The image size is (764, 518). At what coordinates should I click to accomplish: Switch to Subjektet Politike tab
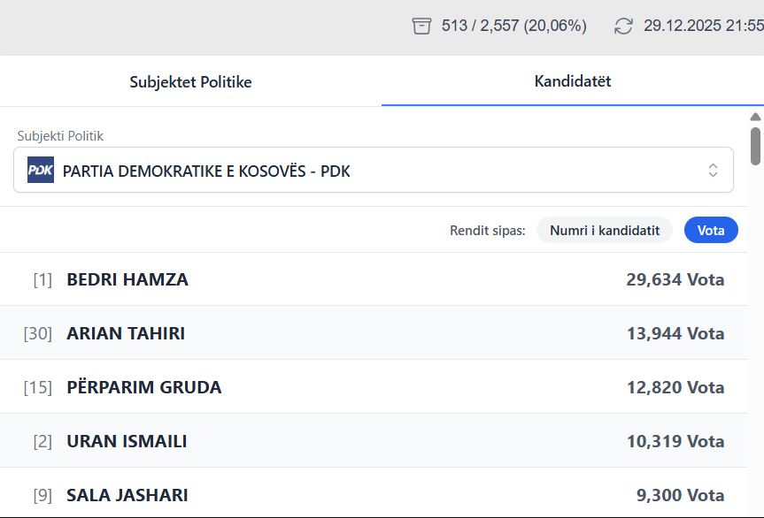click(190, 82)
